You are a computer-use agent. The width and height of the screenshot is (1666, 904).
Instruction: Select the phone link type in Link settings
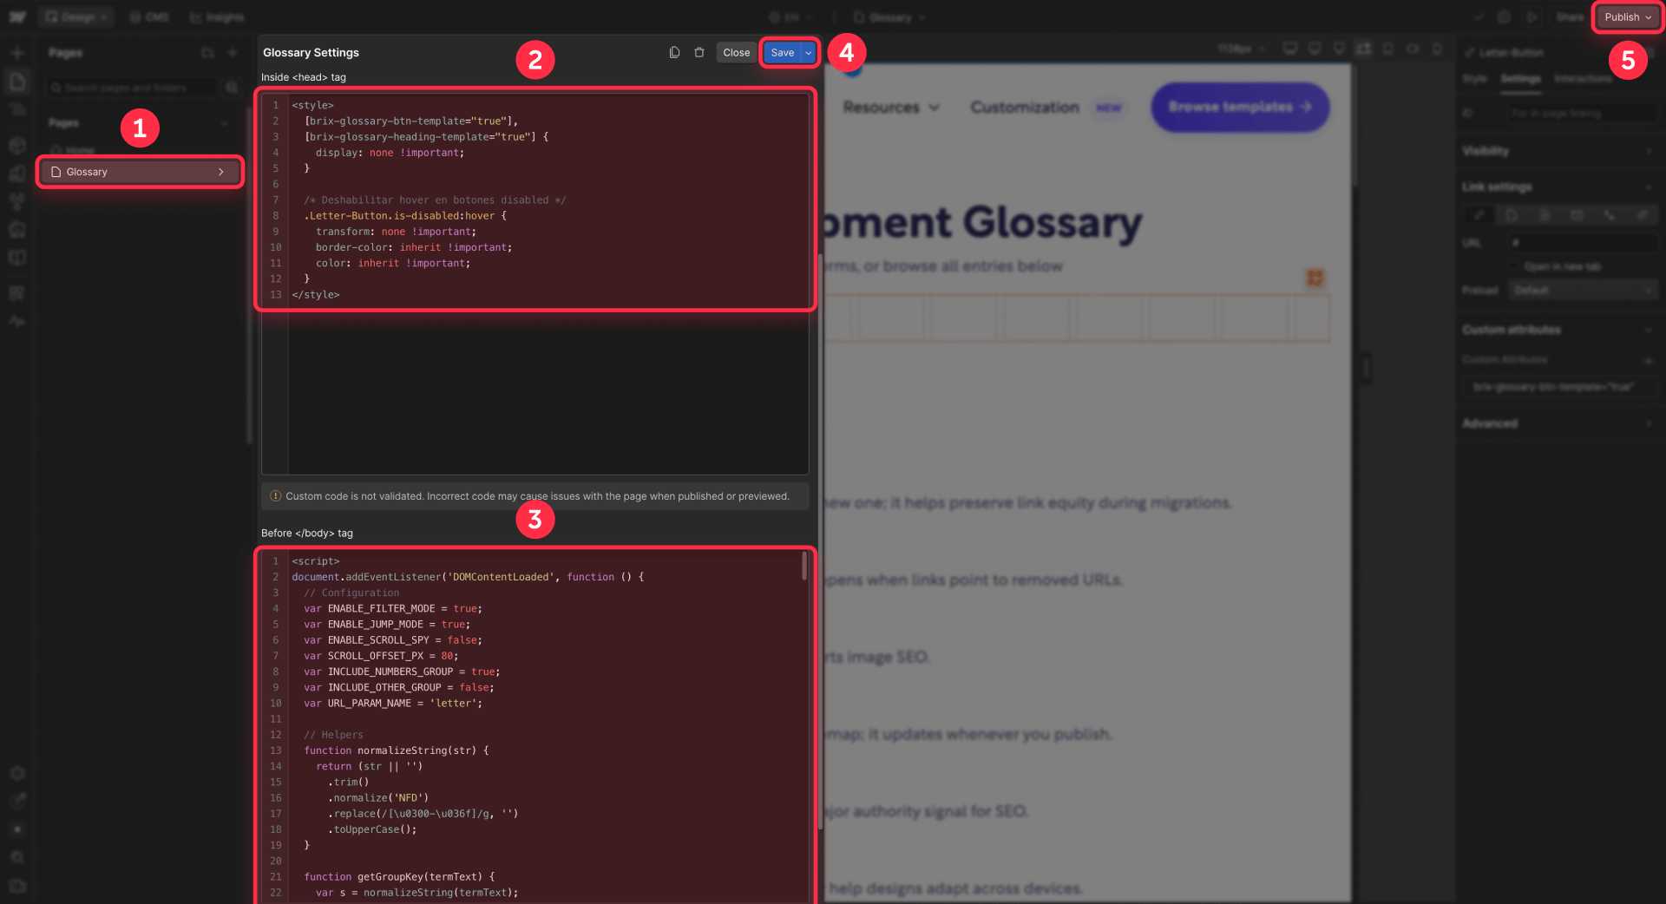point(1610,214)
